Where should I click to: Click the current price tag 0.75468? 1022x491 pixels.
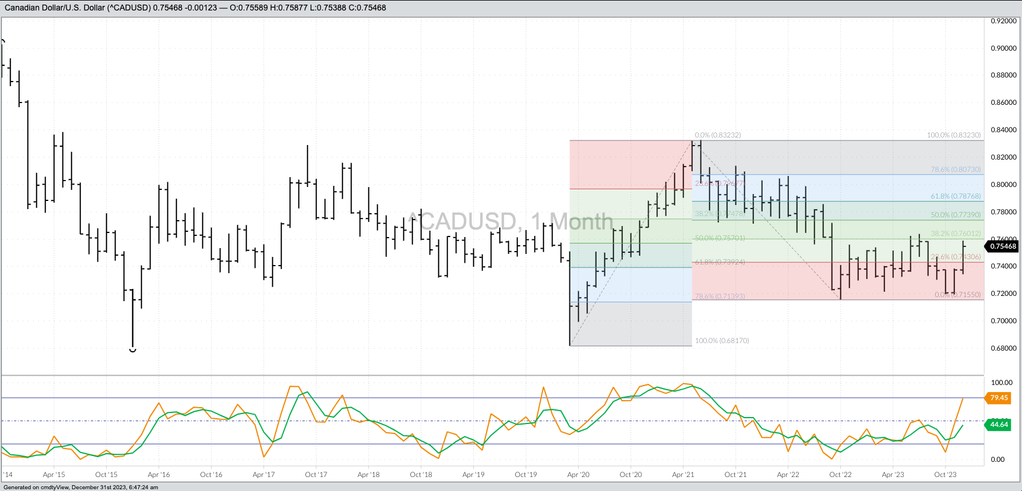[1003, 246]
